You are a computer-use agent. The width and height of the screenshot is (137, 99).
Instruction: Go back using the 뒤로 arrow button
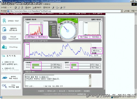[4, 8]
